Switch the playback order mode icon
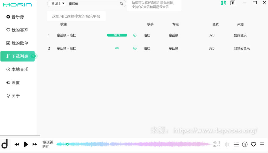 pos(236,145)
